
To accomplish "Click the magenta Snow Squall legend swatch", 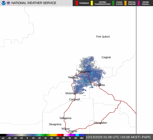I will (139, 3).
